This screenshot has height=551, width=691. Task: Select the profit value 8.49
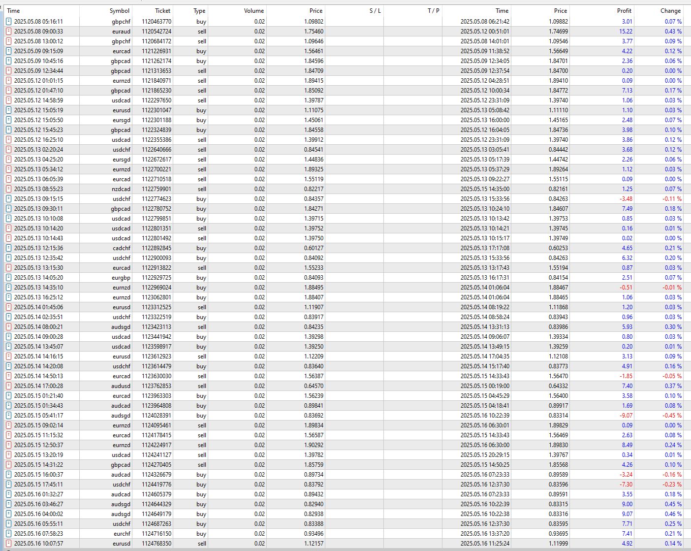click(627, 445)
